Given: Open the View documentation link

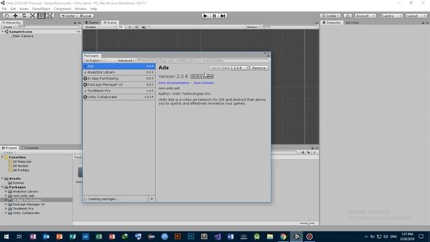Looking at the screenshot, I should click(x=174, y=83).
